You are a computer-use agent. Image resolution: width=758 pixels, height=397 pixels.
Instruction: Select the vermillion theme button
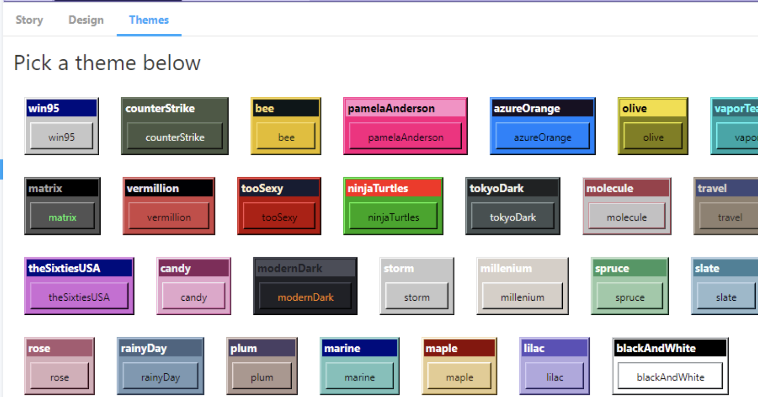(169, 217)
